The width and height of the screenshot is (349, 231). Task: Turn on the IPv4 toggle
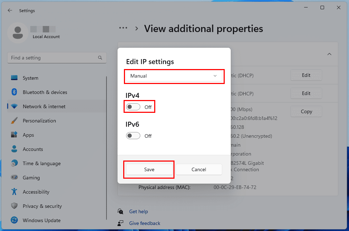pyautogui.click(x=133, y=107)
